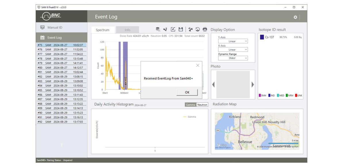Show previous photo with left arrow
This screenshot has width=343, height=167.
[214, 84]
